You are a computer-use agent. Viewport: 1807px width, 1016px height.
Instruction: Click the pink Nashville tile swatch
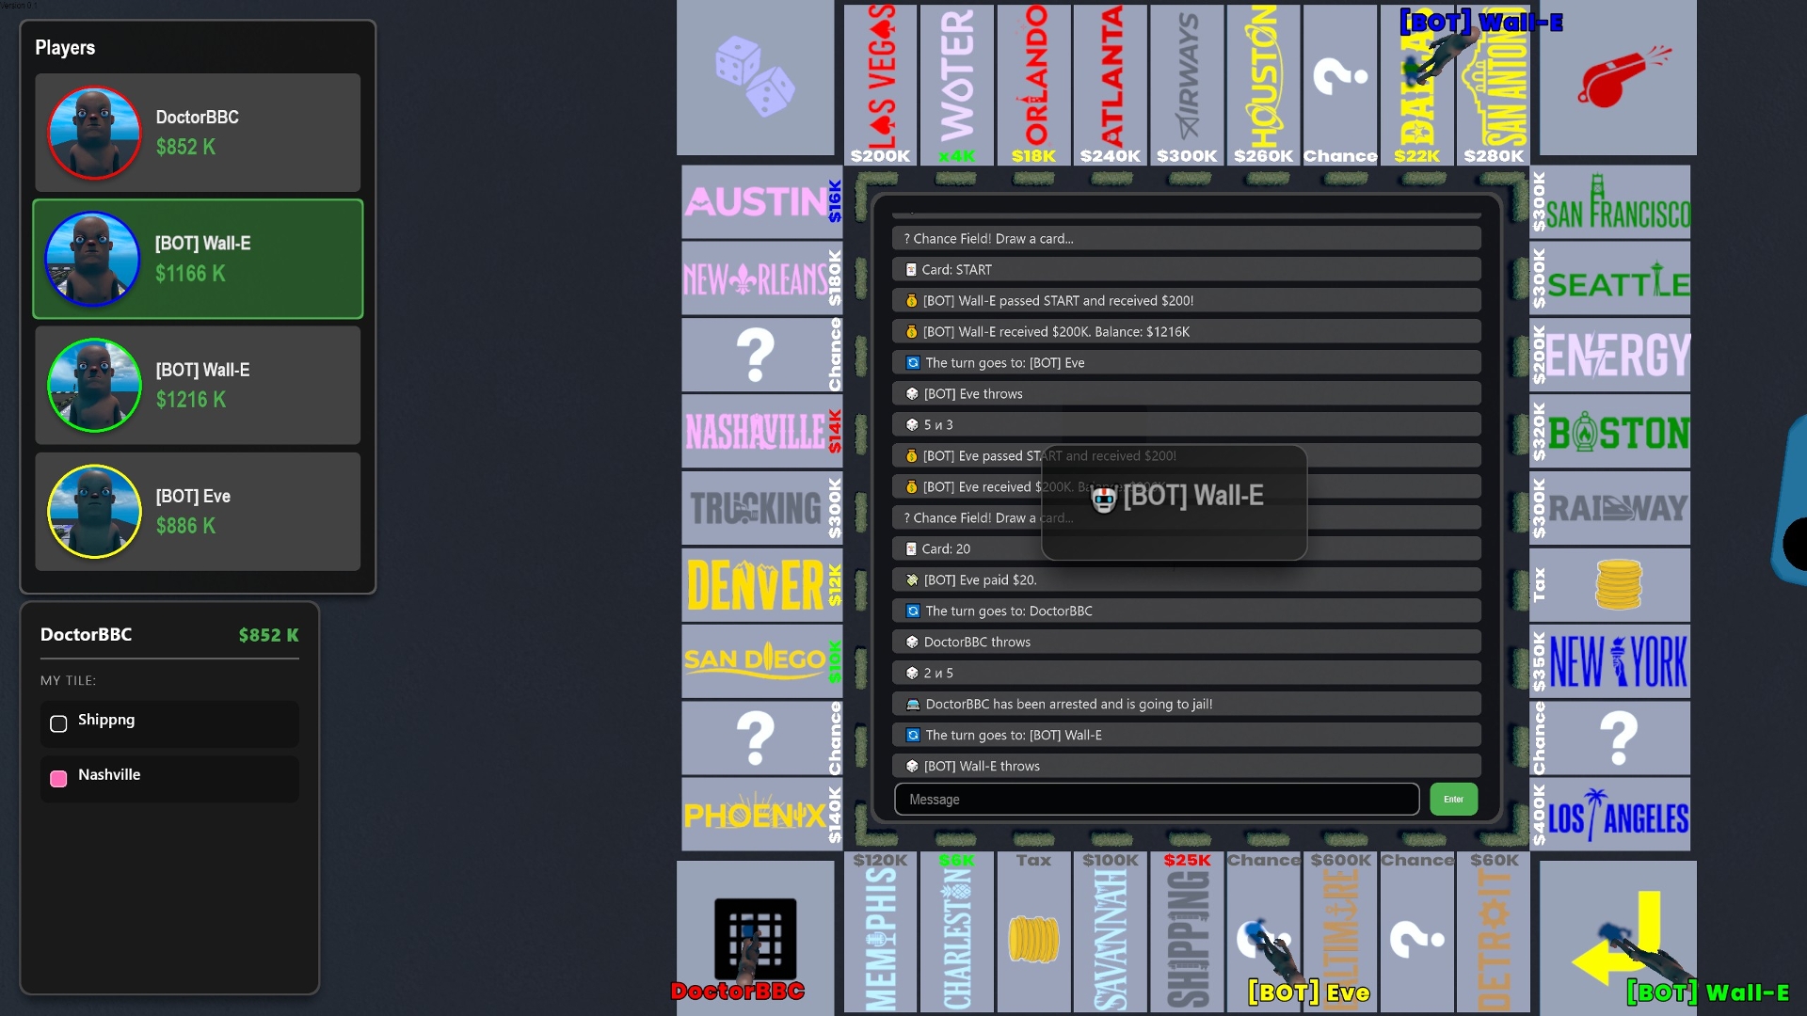(58, 778)
